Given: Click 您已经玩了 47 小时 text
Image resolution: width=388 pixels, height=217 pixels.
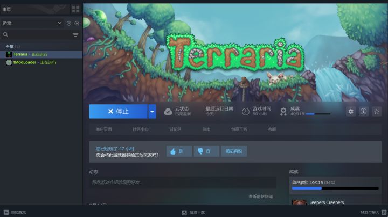Looking at the screenshot, I should pos(115,149).
